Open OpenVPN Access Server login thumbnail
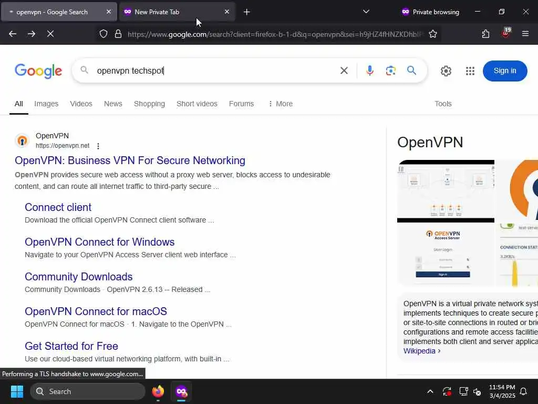Screen dimensions: 538x404 pyautogui.click(x=446, y=255)
